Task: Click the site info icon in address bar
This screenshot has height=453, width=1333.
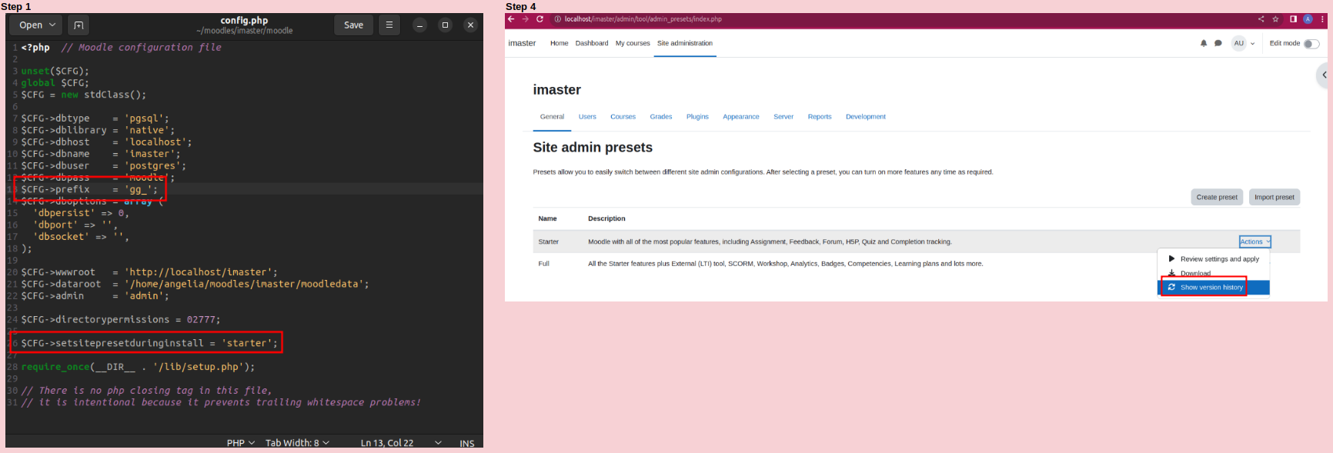Action: coord(558,19)
